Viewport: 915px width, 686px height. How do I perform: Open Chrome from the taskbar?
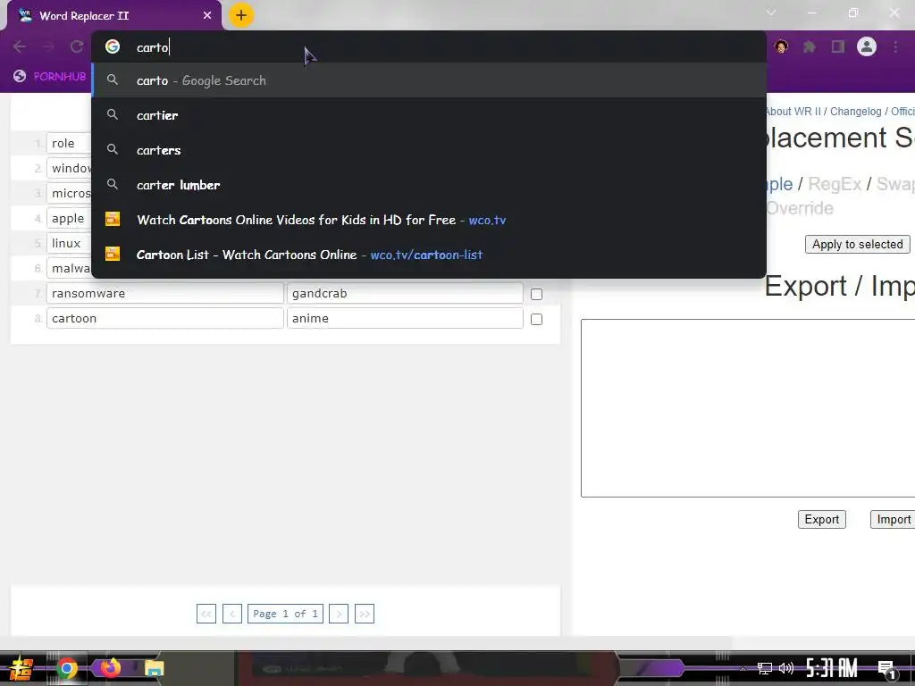point(66,668)
